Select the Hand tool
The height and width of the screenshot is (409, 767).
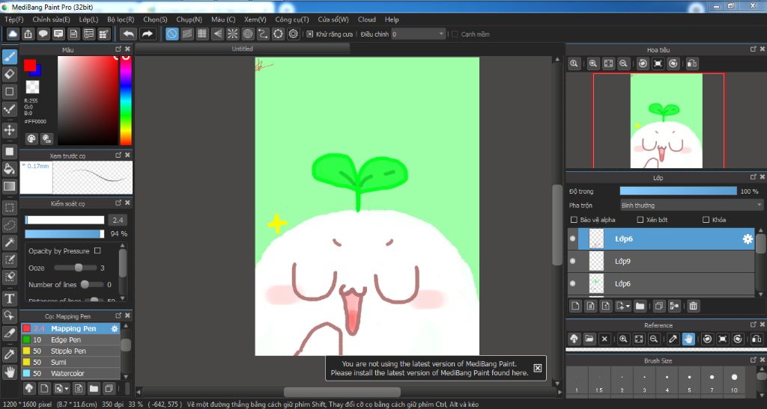coord(10,372)
